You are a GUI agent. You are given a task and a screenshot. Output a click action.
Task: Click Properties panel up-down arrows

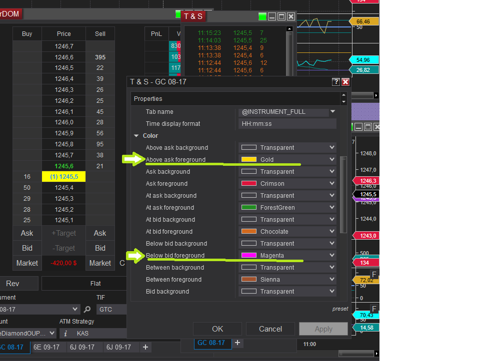343,98
